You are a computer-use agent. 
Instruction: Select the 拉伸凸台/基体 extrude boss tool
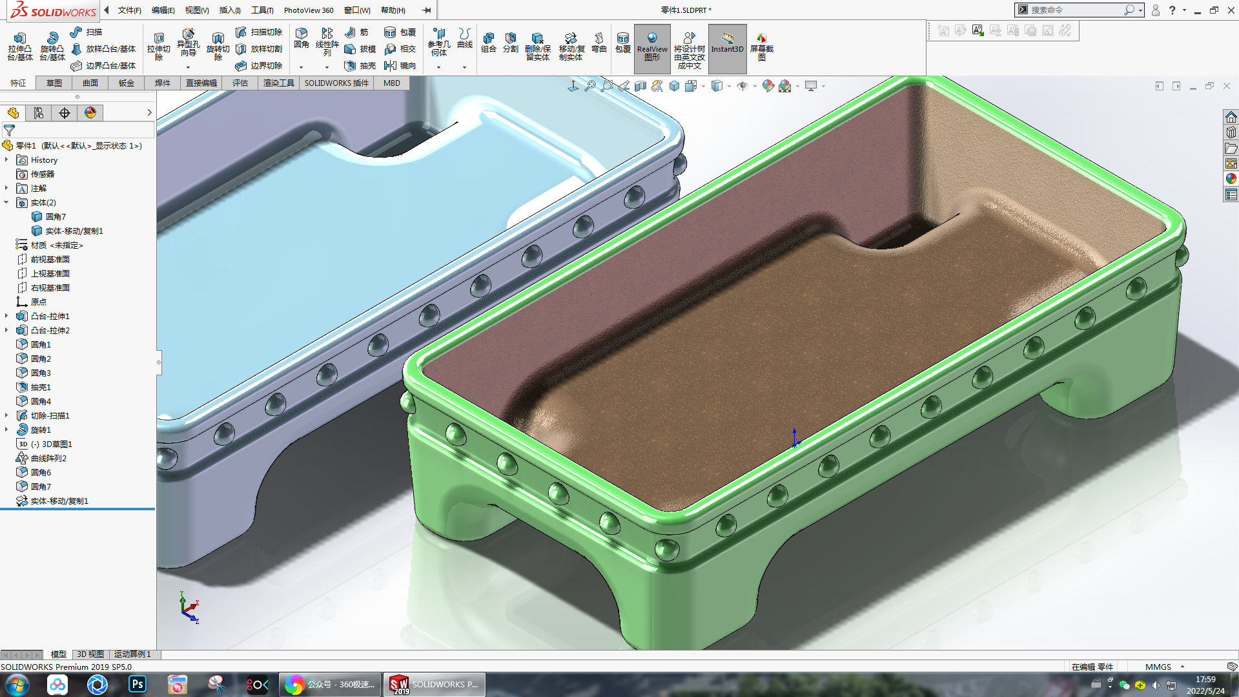(20, 47)
